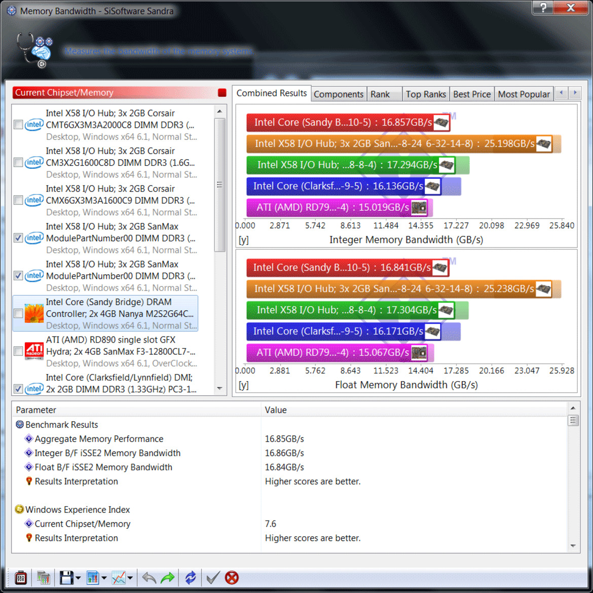Screen dimensions: 593x593
Task: Check the Corsair CM3X2G1600C8D entry checkbox
Action: [x=18, y=162]
